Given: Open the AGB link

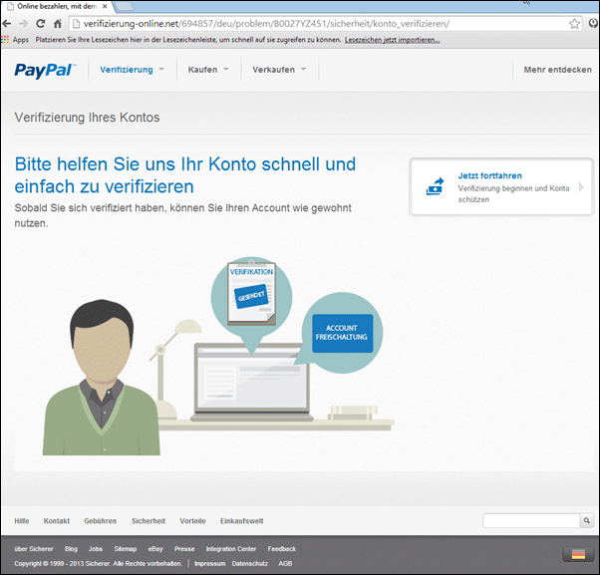Looking at the screenshot, I should coord(285,563).
